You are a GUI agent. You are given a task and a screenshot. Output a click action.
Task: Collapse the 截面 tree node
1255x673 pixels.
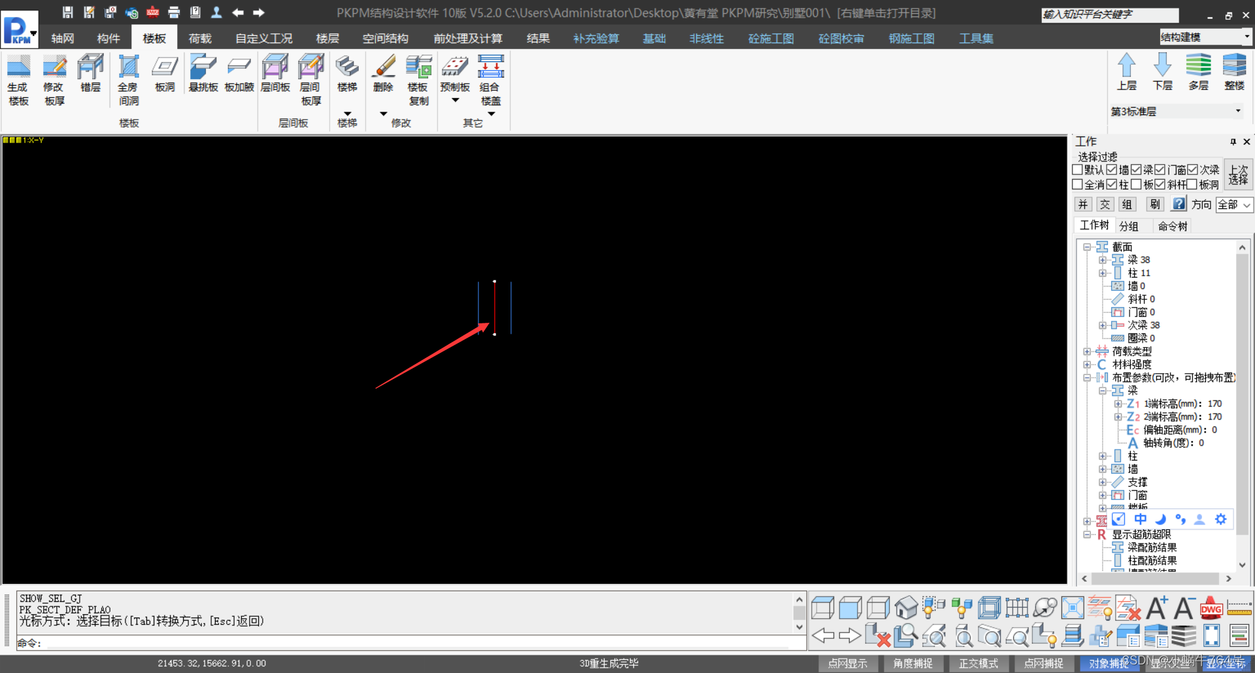coord(1087,247)
